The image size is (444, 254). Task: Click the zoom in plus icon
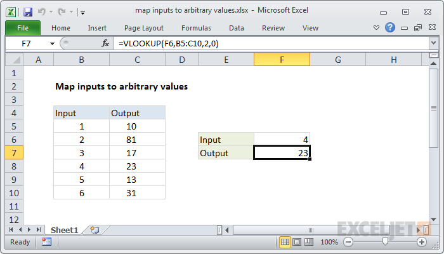tap(421, 242)
